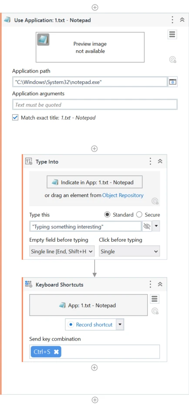
Task: Add activity below Keyboard Shortcuts plus
Action: click(94, 368)
